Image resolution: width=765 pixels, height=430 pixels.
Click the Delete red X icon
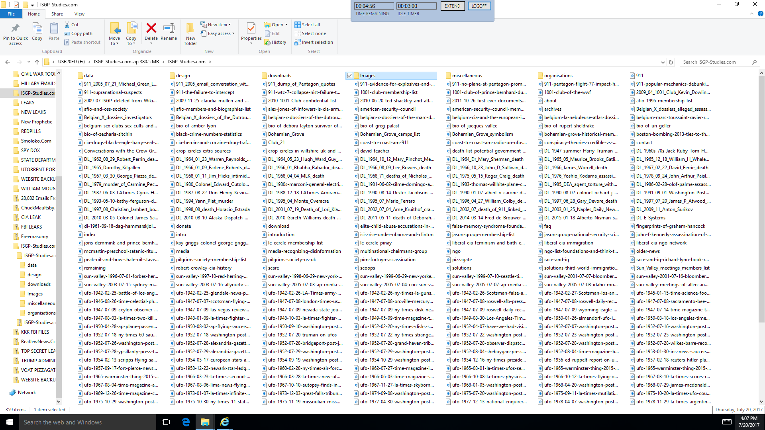coord(151,28)
